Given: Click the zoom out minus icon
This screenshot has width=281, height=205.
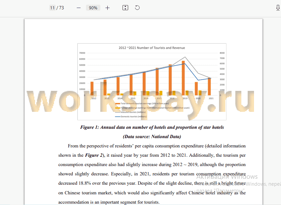Looking at the screenshot, I should pos(78,8).
